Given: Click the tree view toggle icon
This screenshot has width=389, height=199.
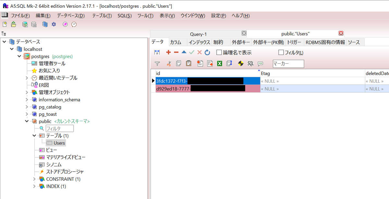Looking at the screenshot, I should pos(4,33).
